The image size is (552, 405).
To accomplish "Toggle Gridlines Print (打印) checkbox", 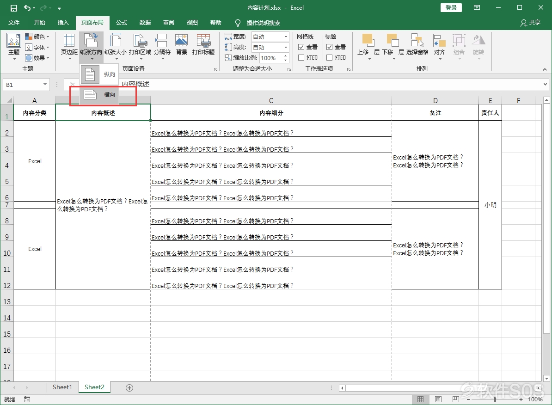I will tap(301, 57).
